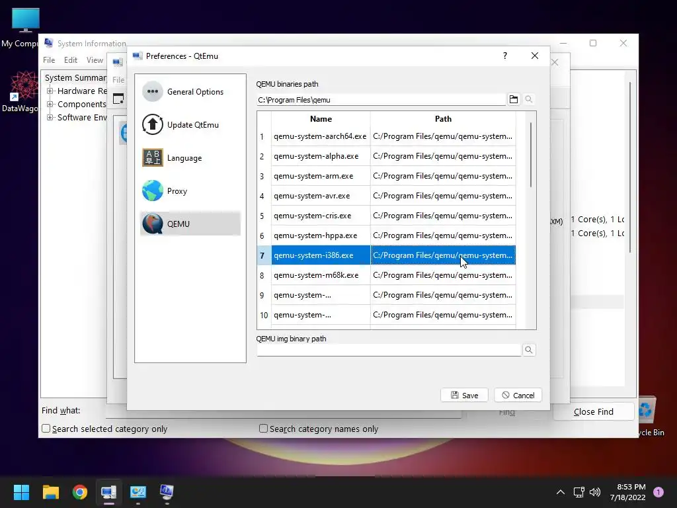This screenshot has height=508, width=677.
Task: Check Search selected category only
Action: [46, 429]
